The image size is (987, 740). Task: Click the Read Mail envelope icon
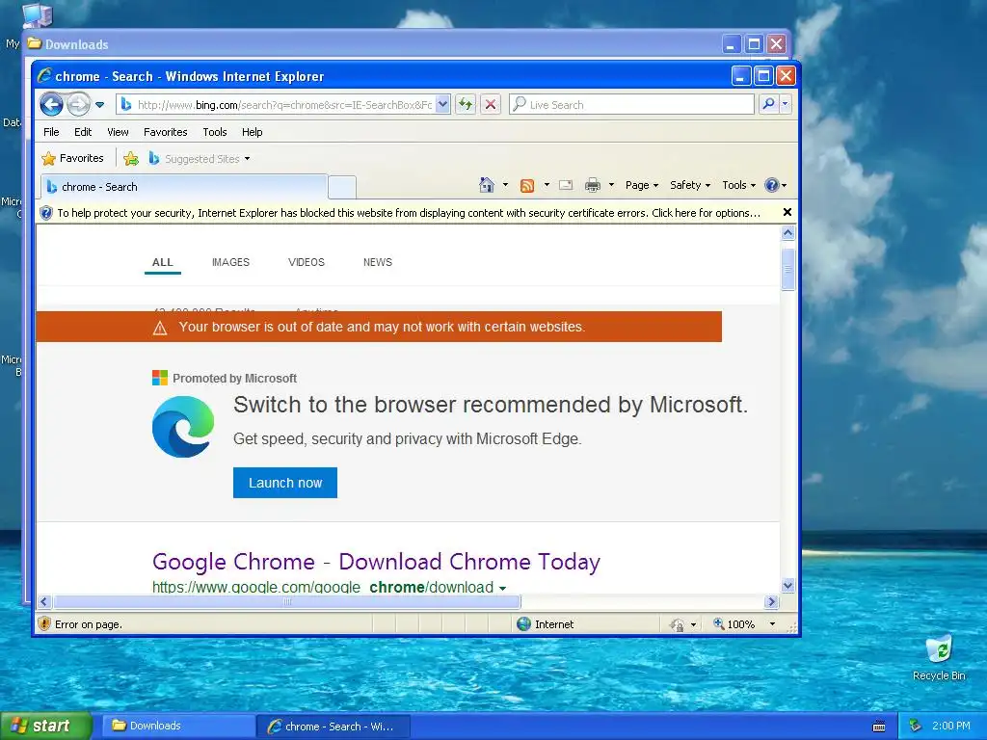[566, 185]
